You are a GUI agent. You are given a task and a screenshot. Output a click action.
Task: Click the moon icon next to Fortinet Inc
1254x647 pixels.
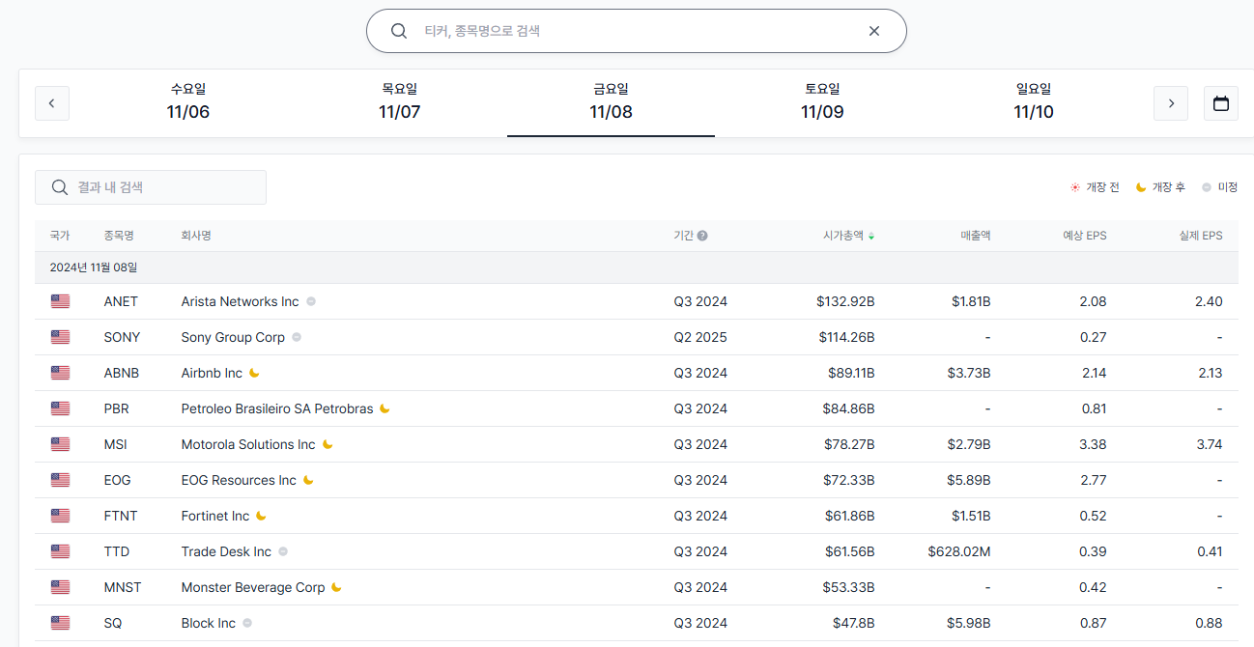coord(261,516)
